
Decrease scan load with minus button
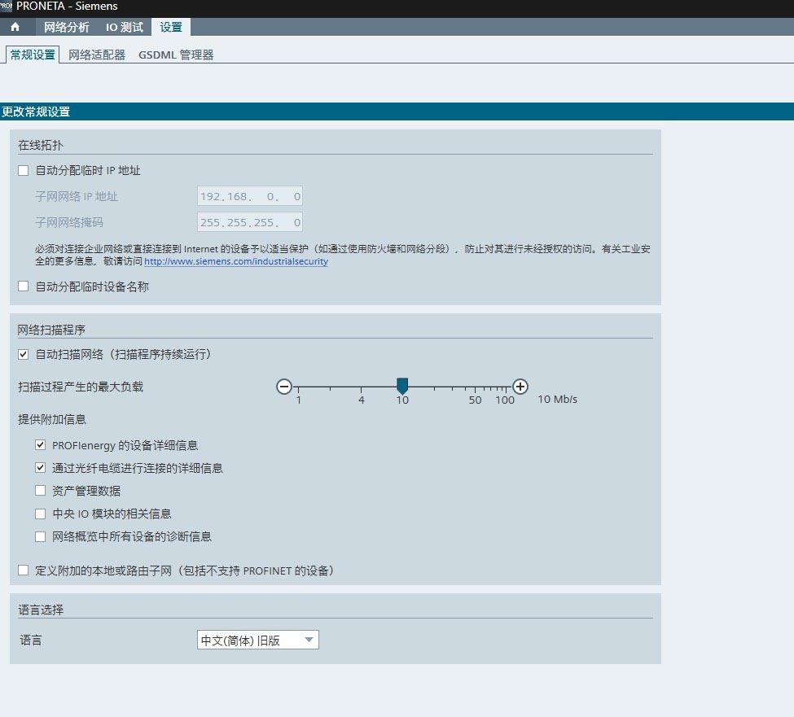pos(284,387)
